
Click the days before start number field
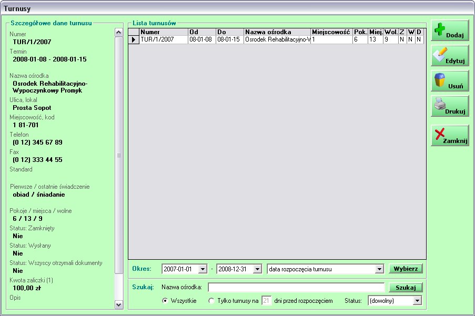click(266, 301)
